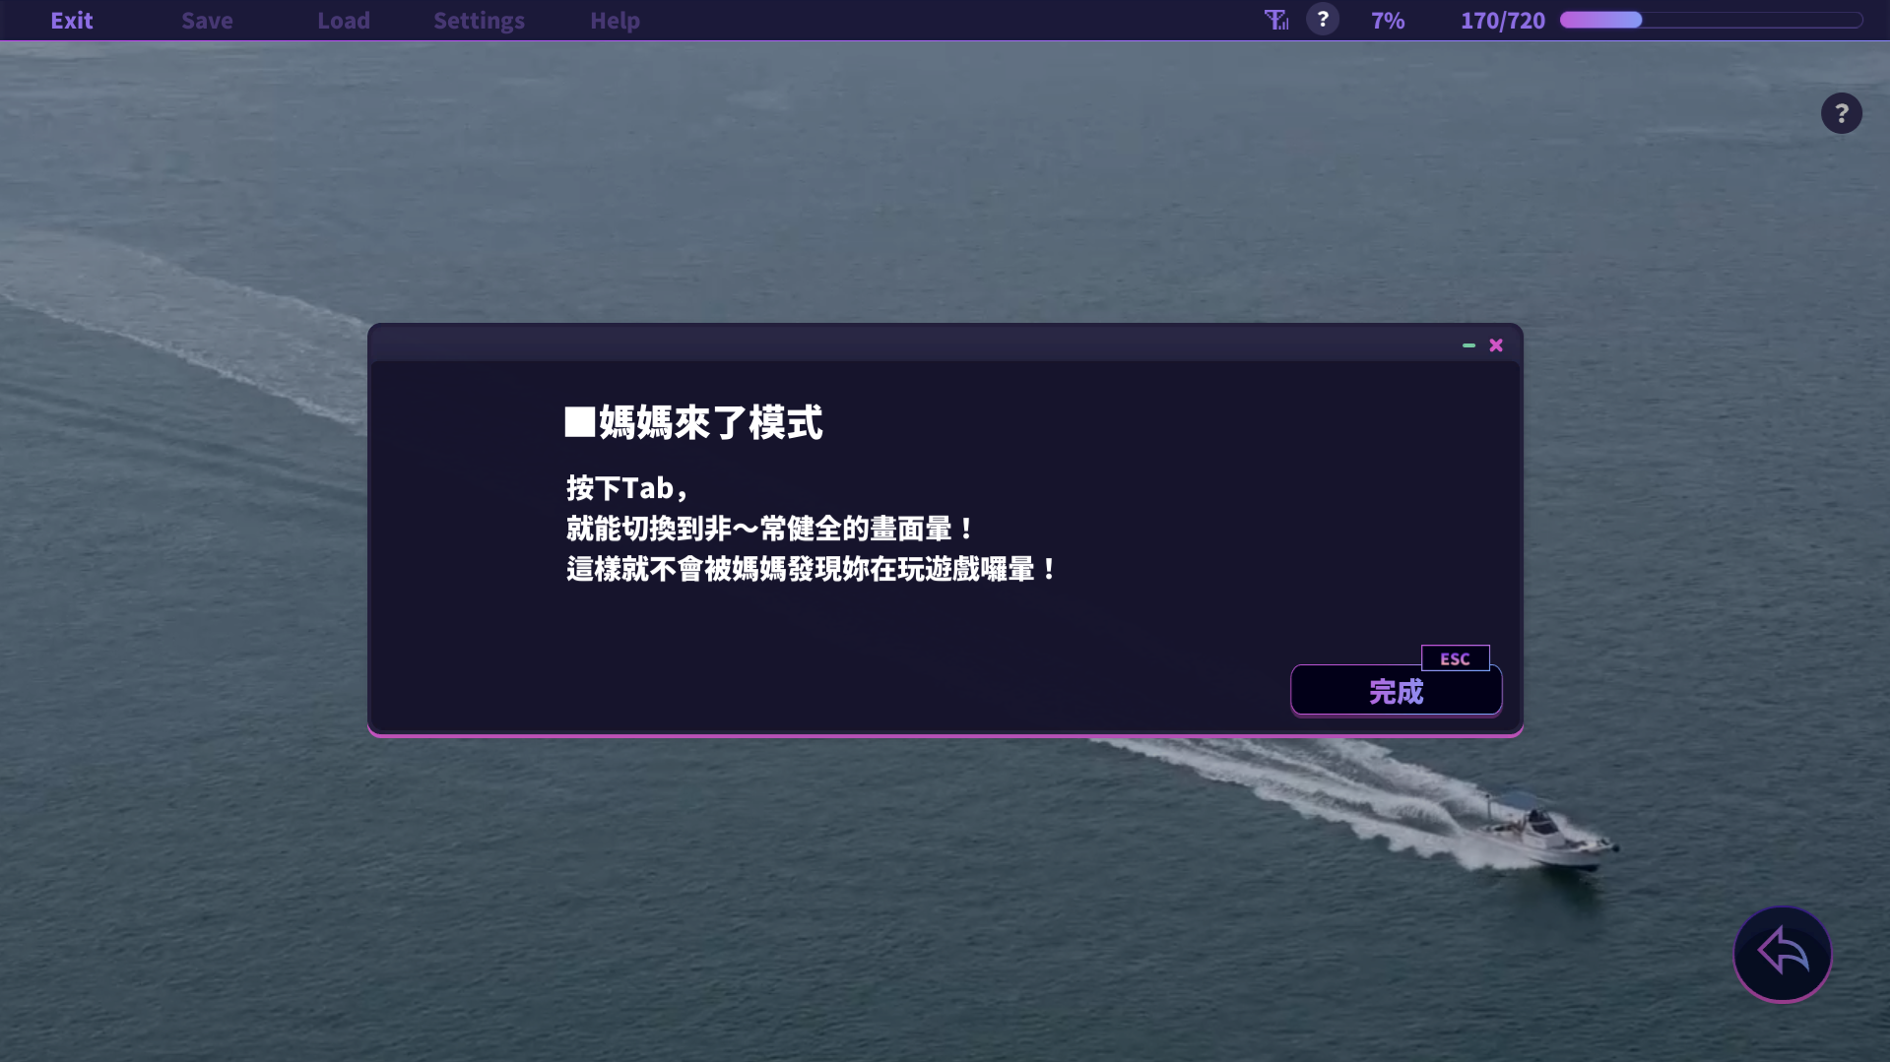Click the circular back arrow button
Image resolution: width=1890 pixels, height=1062 pixels.
pyautogui.click(x=1782, y=954)
